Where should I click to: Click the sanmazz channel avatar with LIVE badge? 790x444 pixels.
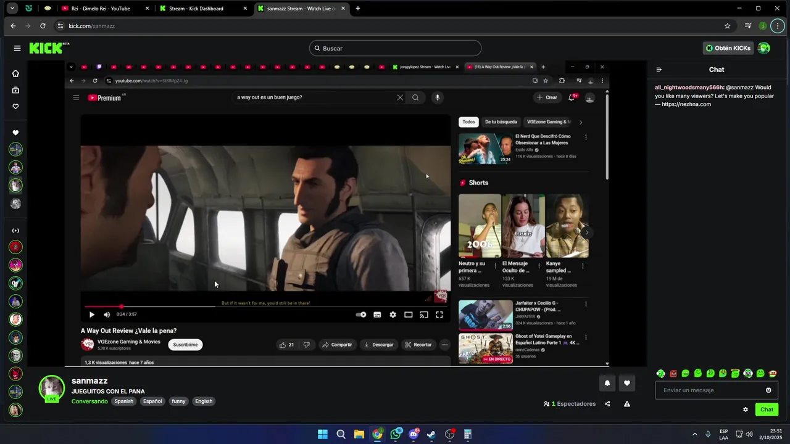point(52,388)
